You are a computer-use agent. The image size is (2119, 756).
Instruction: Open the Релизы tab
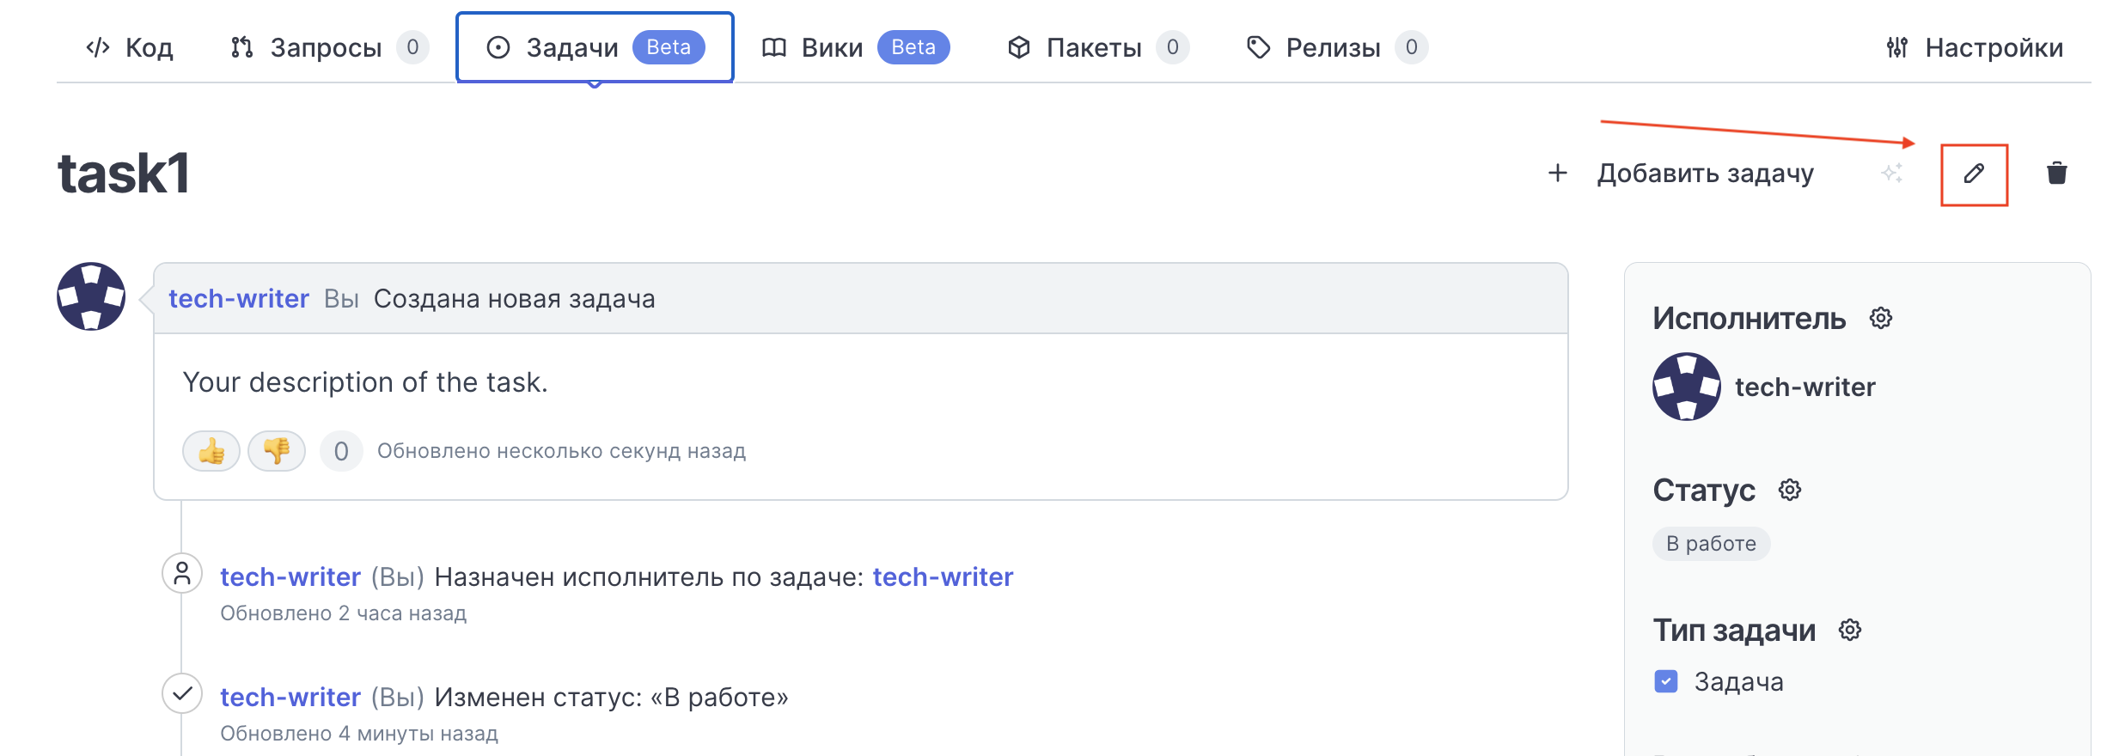[x=1336, y=47]
